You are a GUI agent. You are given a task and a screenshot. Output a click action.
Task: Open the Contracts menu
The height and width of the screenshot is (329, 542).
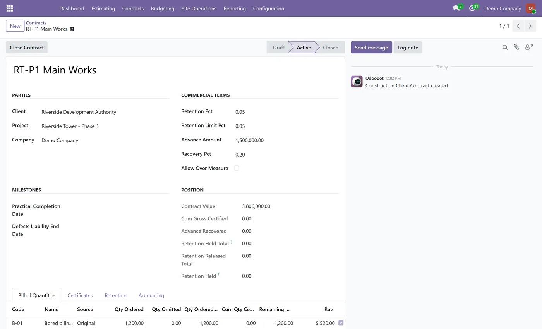[133, 8]
